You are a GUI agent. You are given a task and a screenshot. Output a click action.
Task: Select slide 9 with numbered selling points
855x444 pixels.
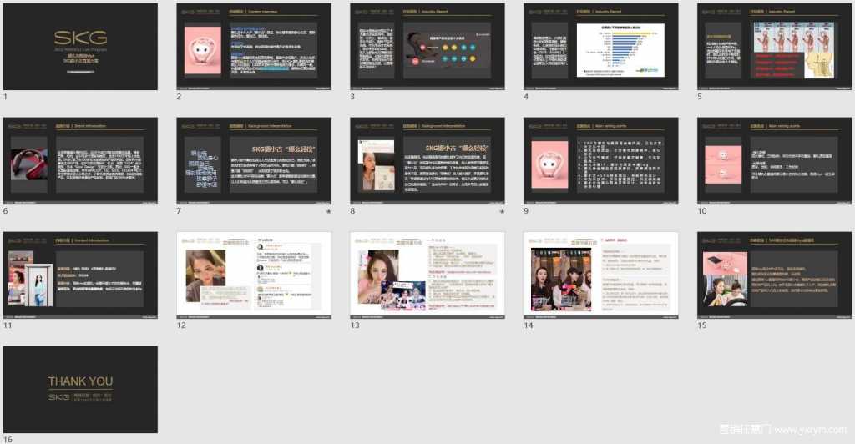[601, 160]
